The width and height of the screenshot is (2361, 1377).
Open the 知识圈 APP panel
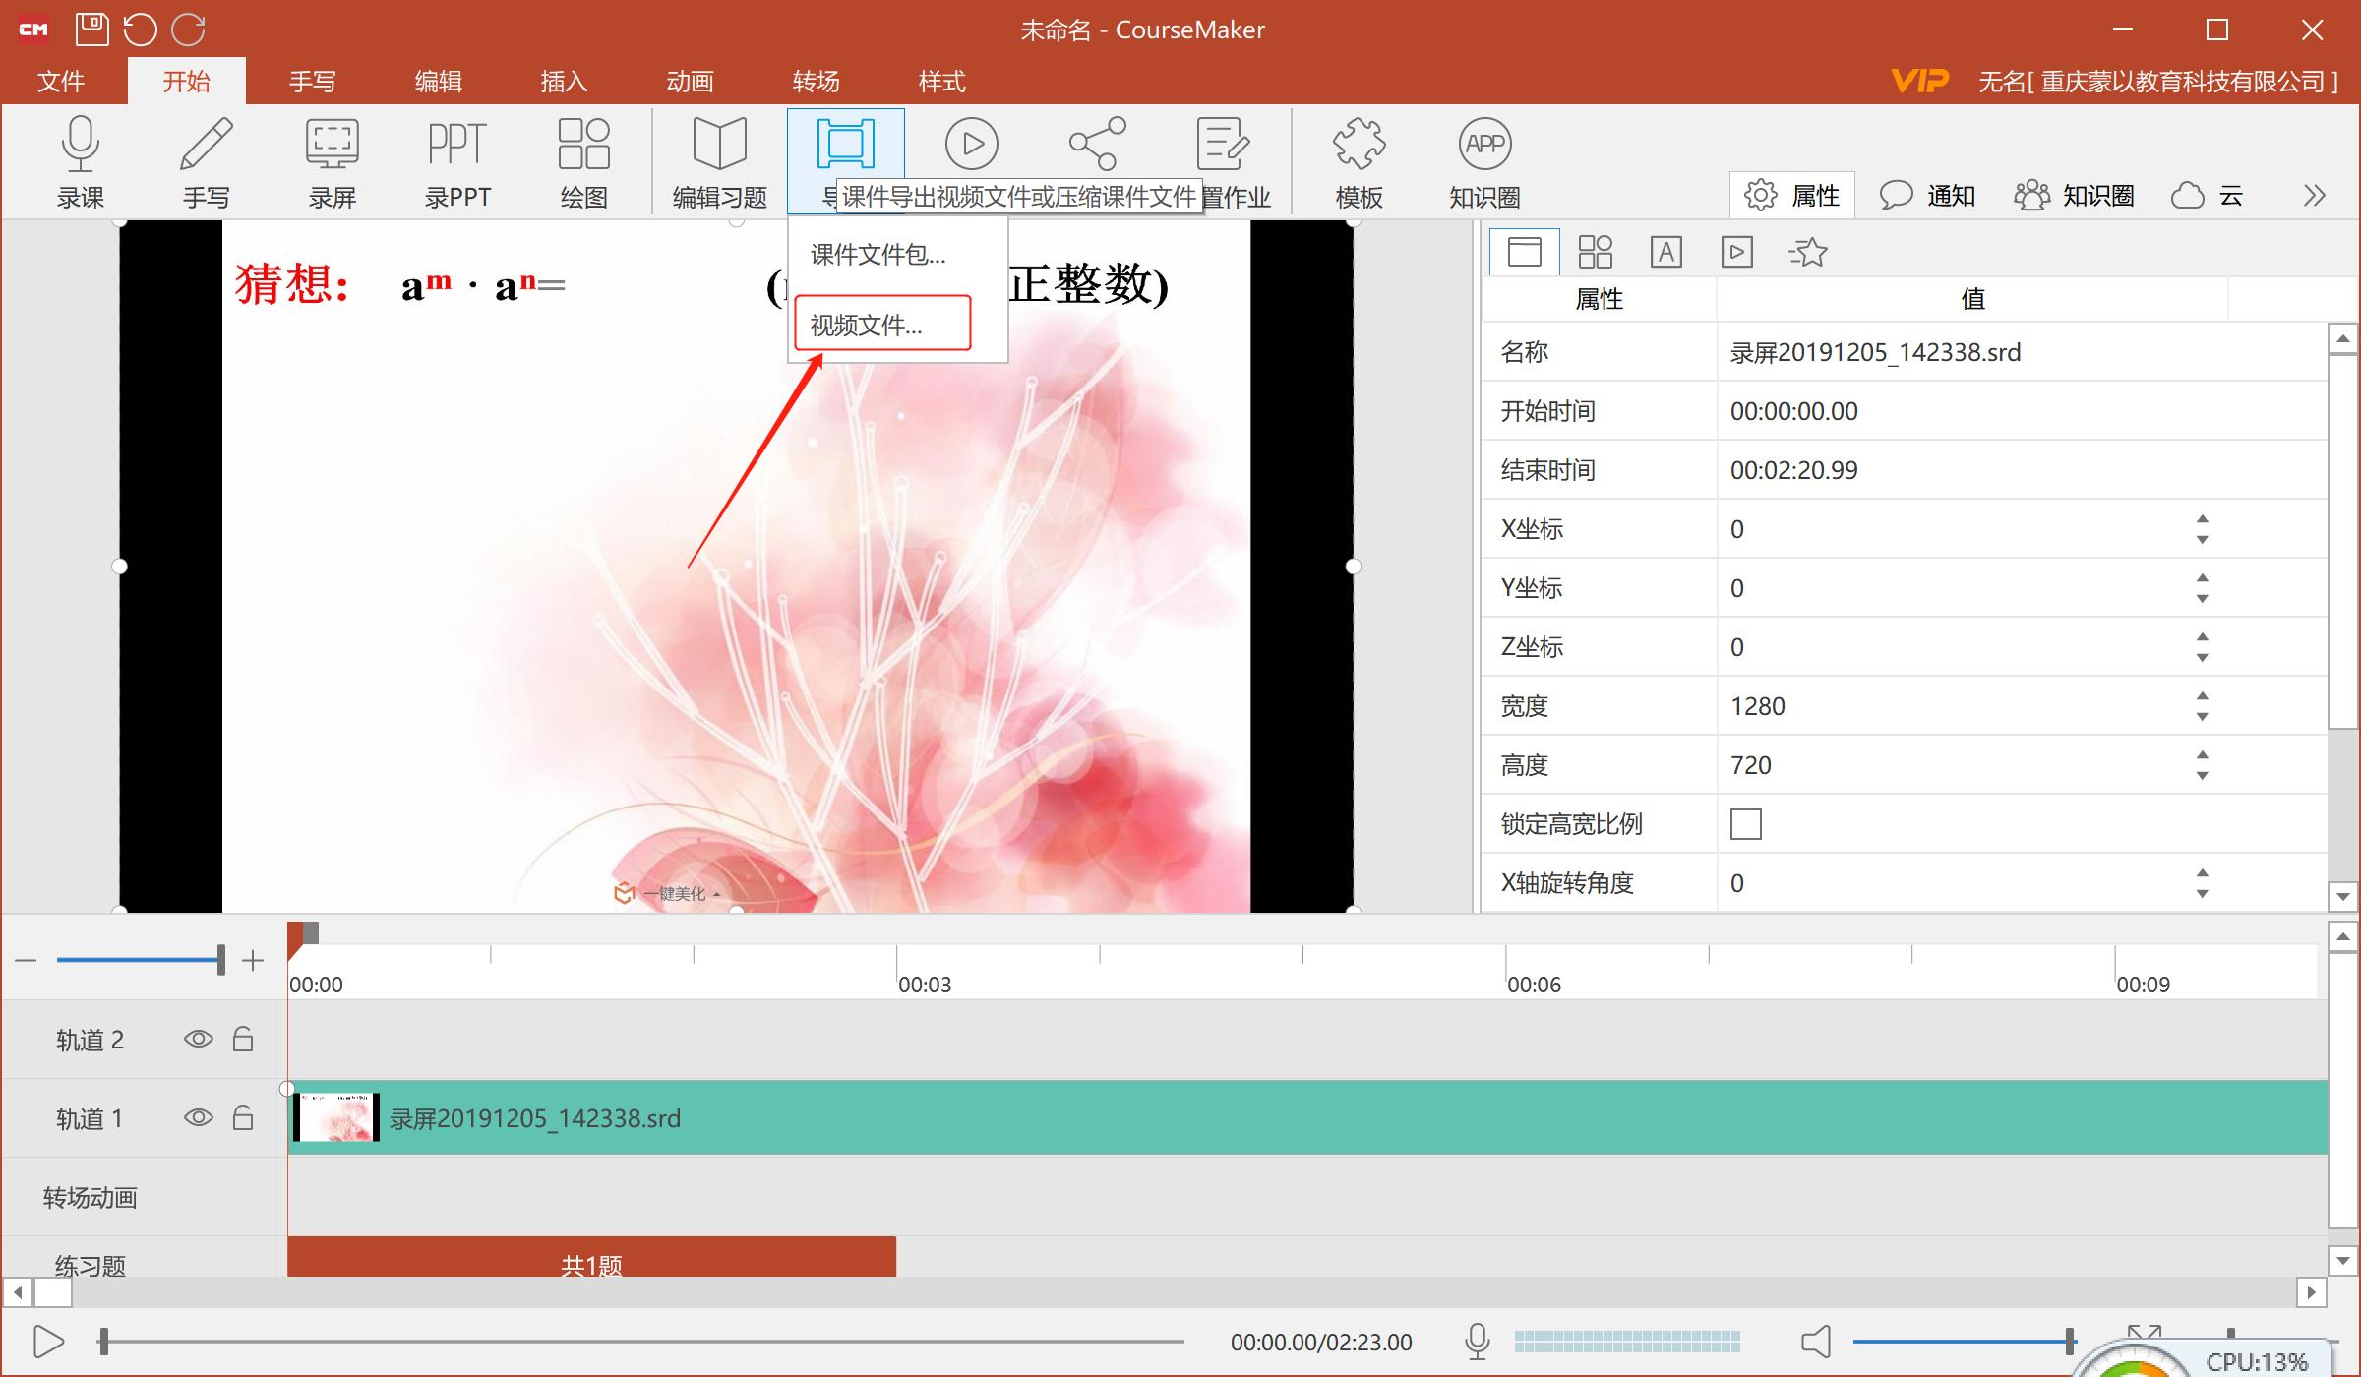pyautogui.click(x=1483, y=162)
